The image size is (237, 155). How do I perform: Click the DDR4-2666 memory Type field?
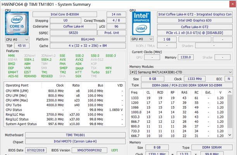click(187, 85)
